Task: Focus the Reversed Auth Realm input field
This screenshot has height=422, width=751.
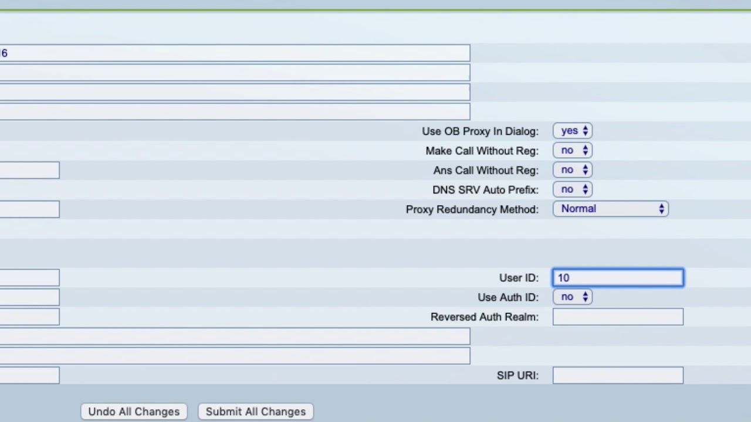Action: [618, 316]
